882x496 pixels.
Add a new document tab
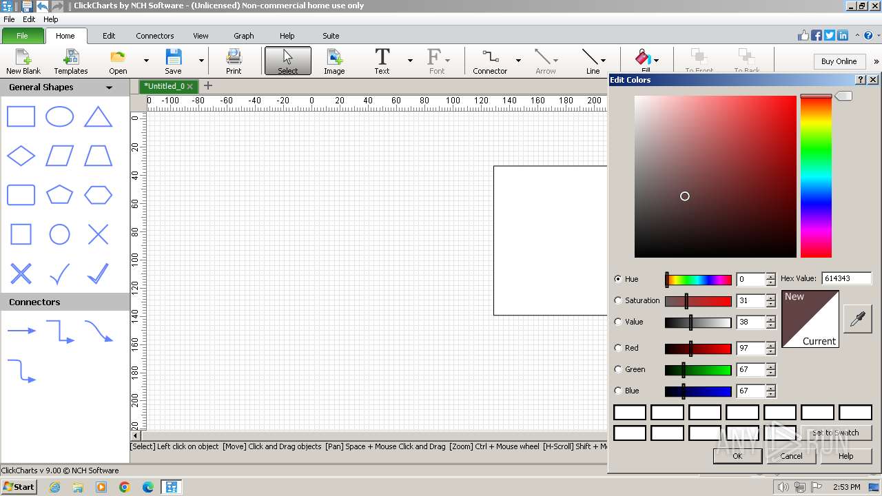pos(207,86)
